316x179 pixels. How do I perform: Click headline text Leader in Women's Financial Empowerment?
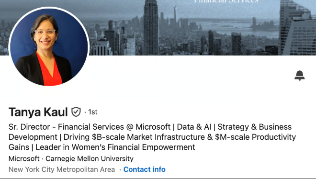115,147
